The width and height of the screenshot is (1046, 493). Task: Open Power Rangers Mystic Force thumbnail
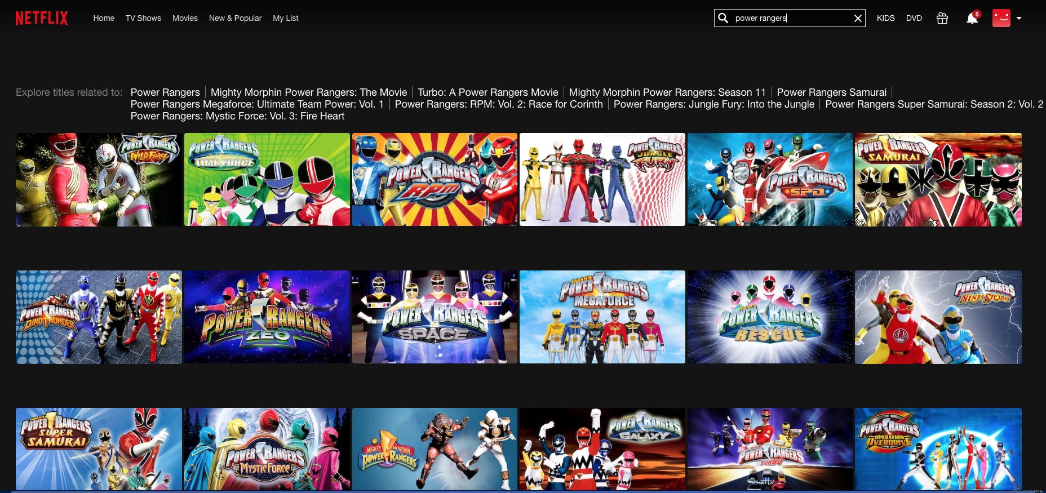point(267,449)
